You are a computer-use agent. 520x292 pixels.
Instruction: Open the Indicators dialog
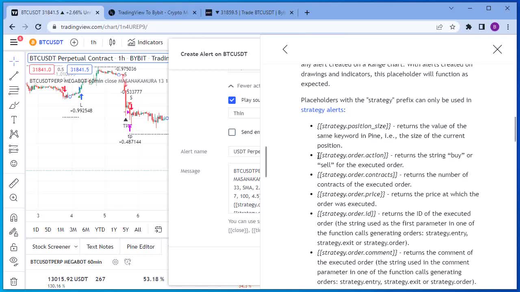pos(145,42)
